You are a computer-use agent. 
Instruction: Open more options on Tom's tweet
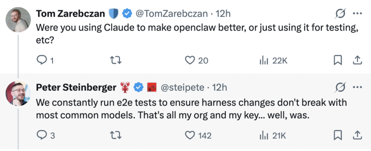tap(358, 14)
